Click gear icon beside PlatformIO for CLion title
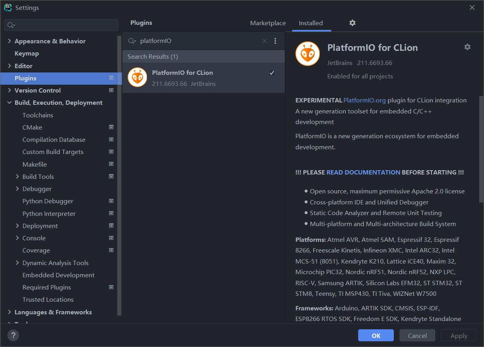The height and width of the screenshot is (347, 484). point(467,47)
